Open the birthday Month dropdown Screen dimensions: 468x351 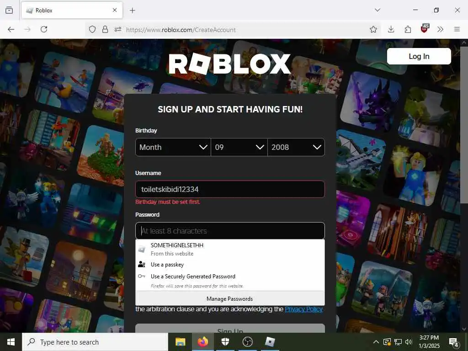(x=173, y=147)
